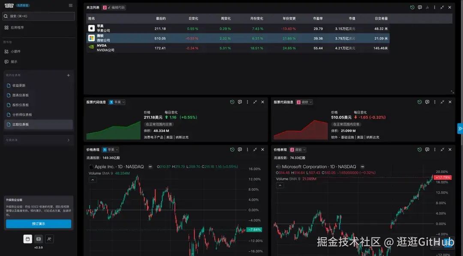This screenshot has width=463, height=256.
Task: Open the 微软 ticker dropdown in 股票代码信息
Action: tap(304, 102)
